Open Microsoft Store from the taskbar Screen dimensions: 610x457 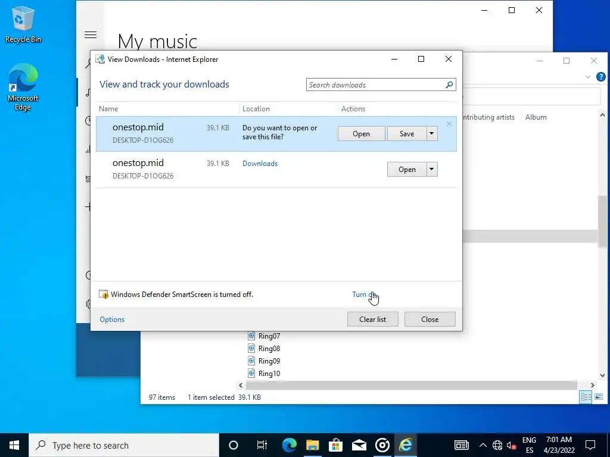(x=335, y=445)
